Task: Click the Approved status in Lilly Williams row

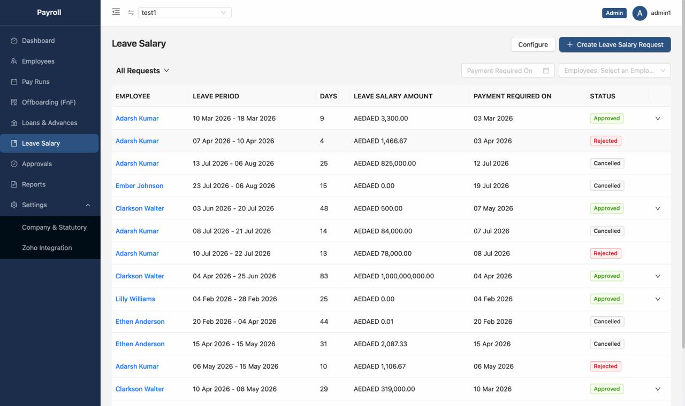Action: 606,299
